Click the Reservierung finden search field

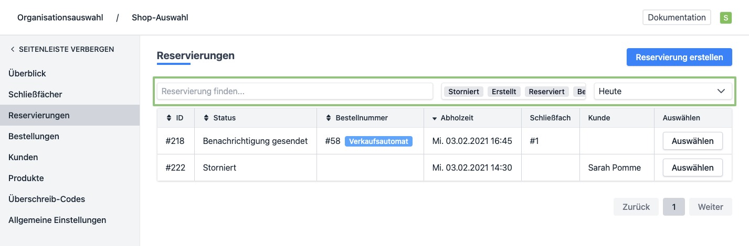pyautogui.click(x=294, y=91)
